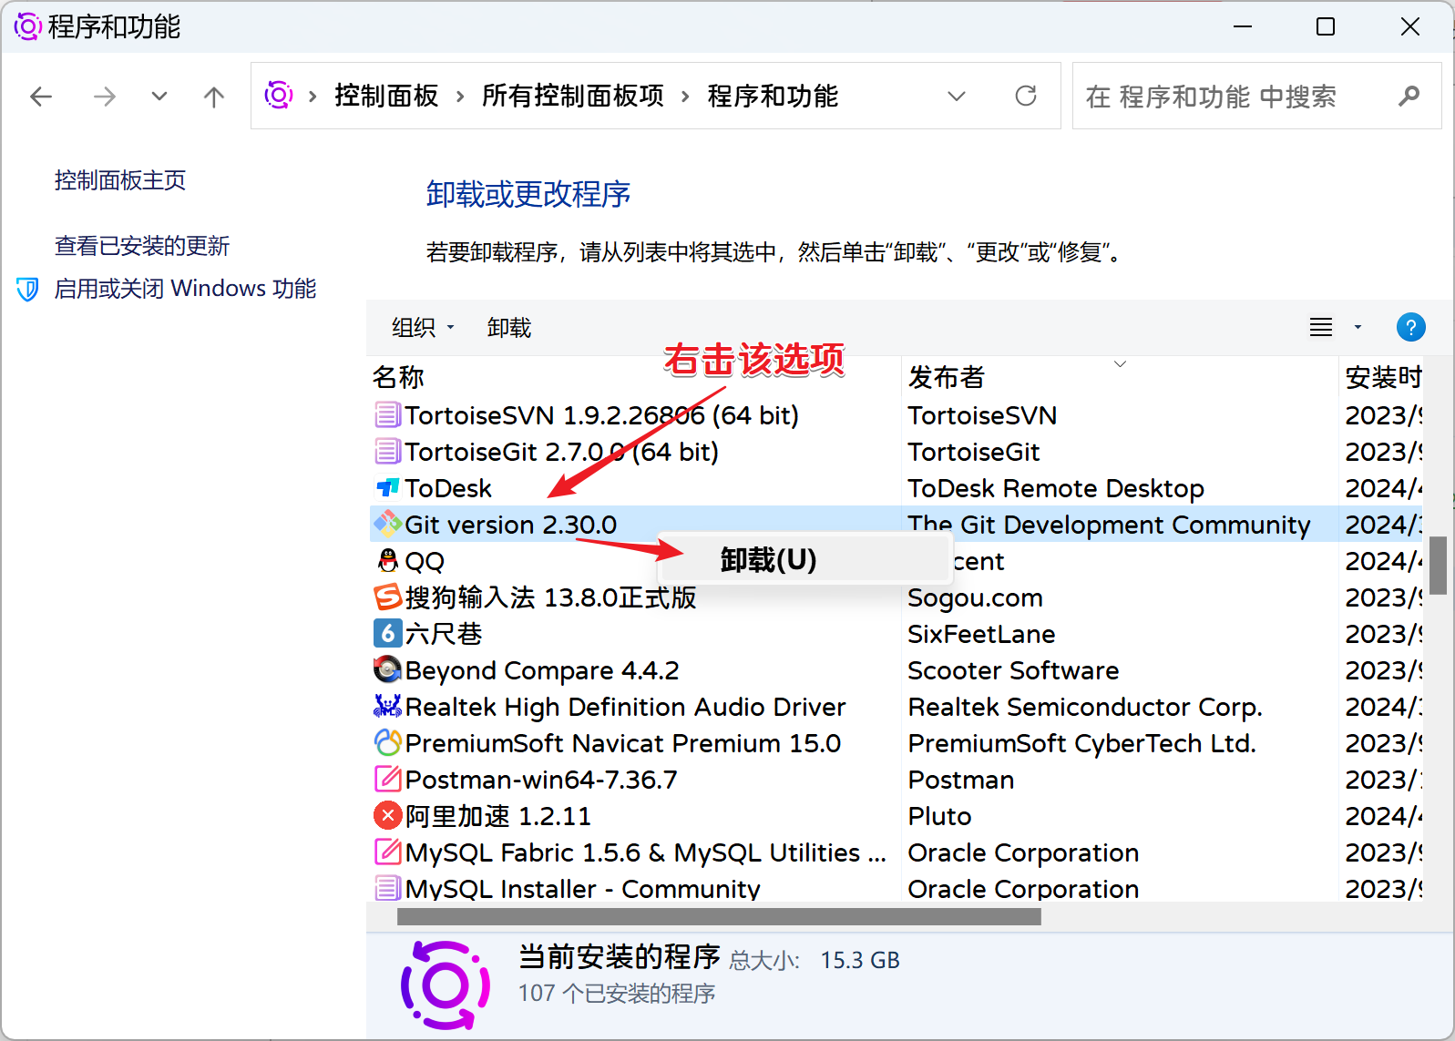
Task: Click the Realtek Audio Driver icon
Action: pyautogui.click(x=387, y=706)
